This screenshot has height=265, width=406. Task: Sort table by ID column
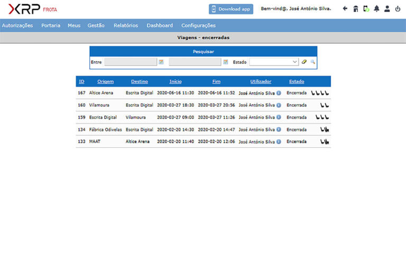[81, 81]
